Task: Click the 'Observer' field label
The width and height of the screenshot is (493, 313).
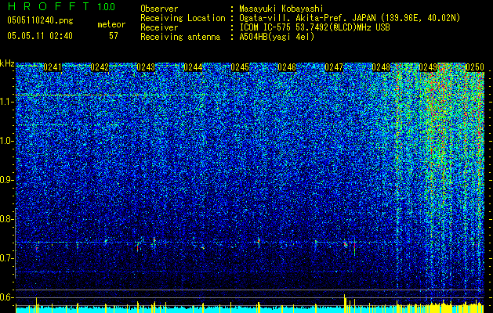Action: click(x=159, y=9)
